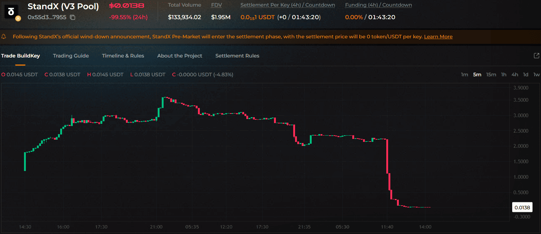Click the Settlement Per Key (4h) / Countdown label
This screenshot has height=234, width=541.
pos(288,5)
